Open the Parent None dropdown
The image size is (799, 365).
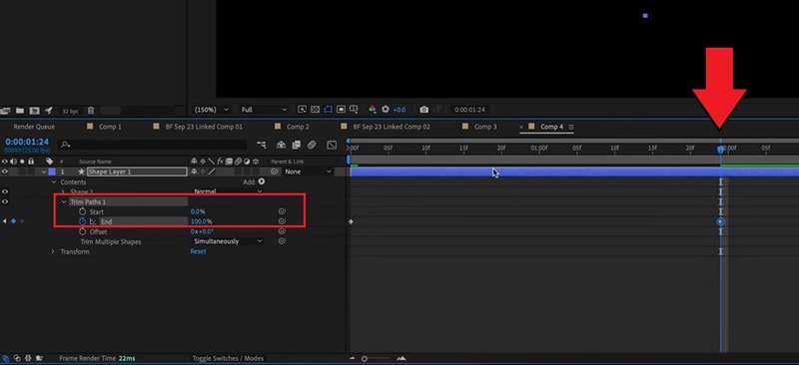(309, 173)
